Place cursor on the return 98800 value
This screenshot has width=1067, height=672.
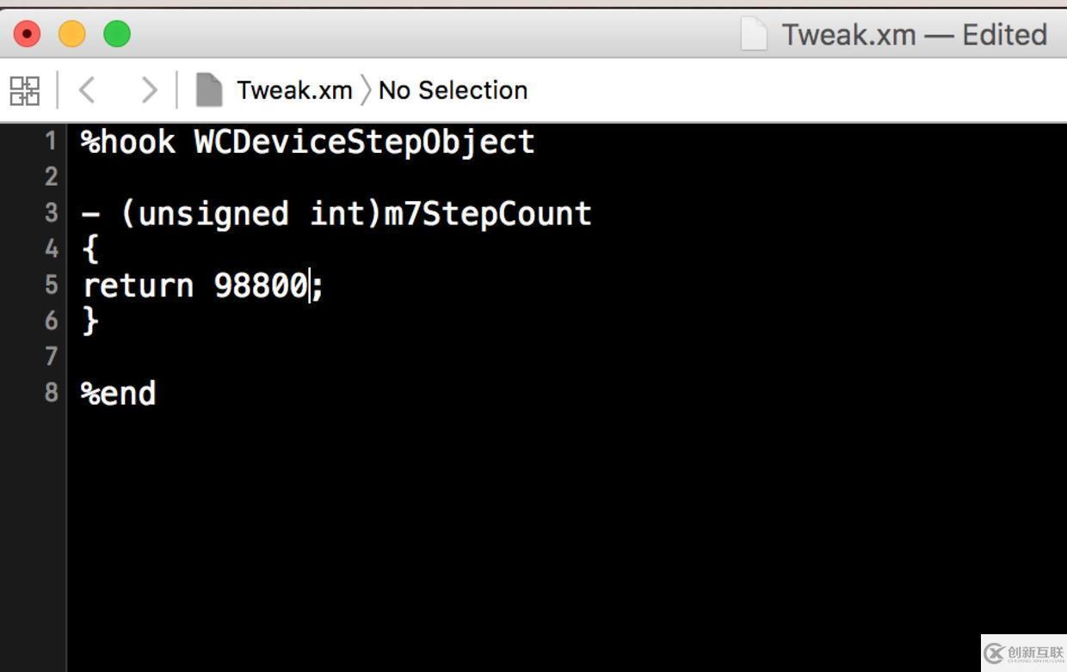(261, 285)
